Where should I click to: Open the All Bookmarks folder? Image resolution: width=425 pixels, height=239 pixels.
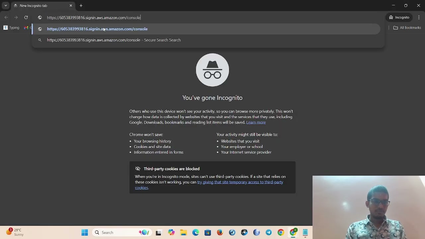click(407, 28)
